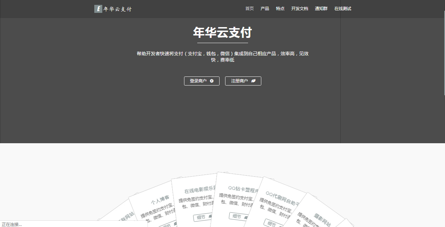
Task: Click the 正在连接... status bar text
Action: pyautogui.click(x=12, y=224)
